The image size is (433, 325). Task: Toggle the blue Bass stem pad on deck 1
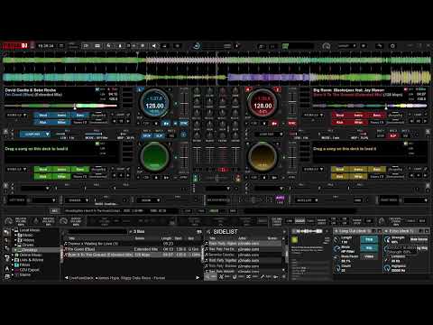coord(79,116)
